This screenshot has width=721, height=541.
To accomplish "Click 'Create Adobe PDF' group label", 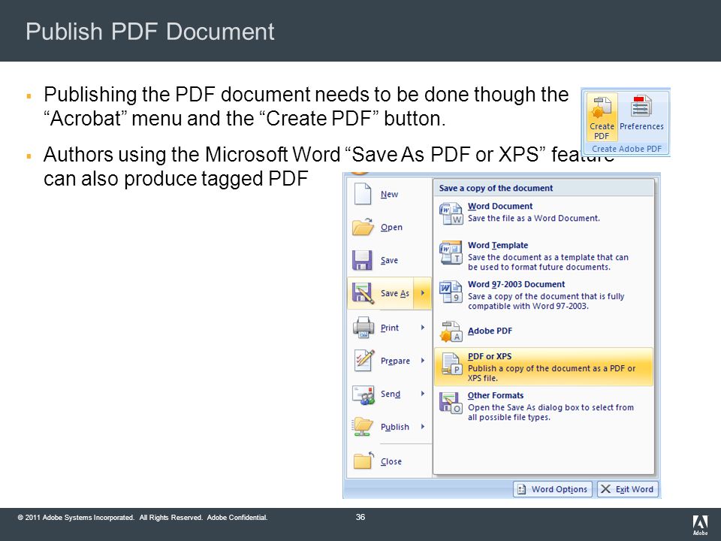I will click(626, 149).
